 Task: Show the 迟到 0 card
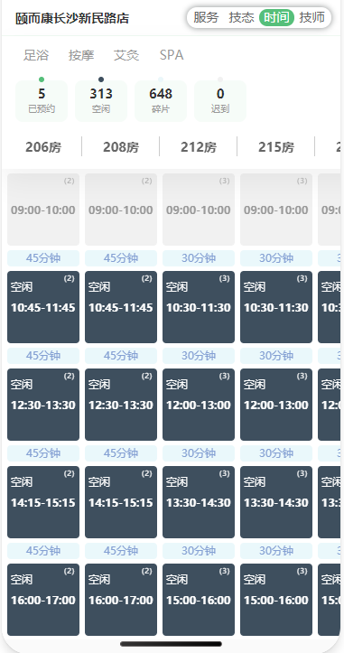point(220,101)
